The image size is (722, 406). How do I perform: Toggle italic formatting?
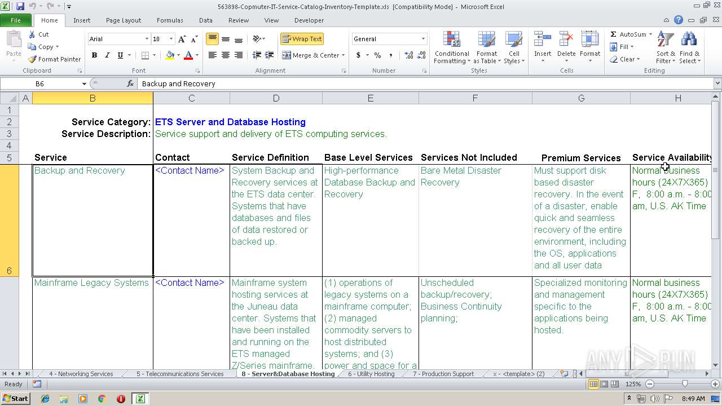[107, 55]
